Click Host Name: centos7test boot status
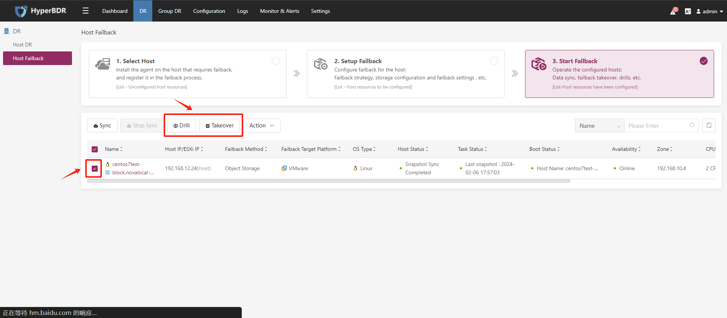Viewport: 727px width, 318px height. pyautogui.click(x=568, y=168)
